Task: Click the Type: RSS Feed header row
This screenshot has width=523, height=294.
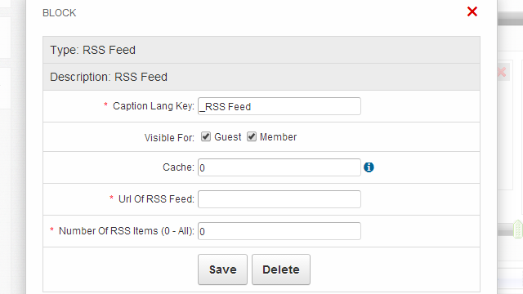Action: pos(261,50)
